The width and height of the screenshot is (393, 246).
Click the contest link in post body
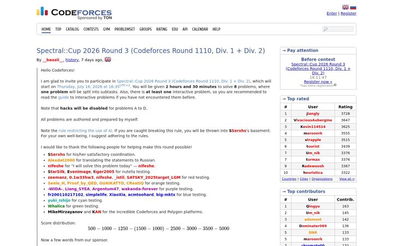(x=183, y=81)
